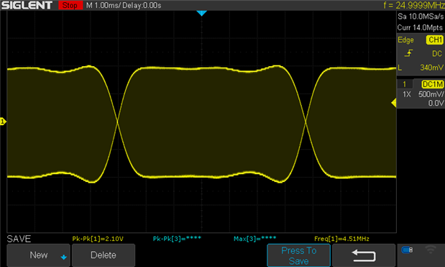Screen dimensions: 445x267
Task: Click the channel 1 ground level marker
Action: click(x=3, y=122)
